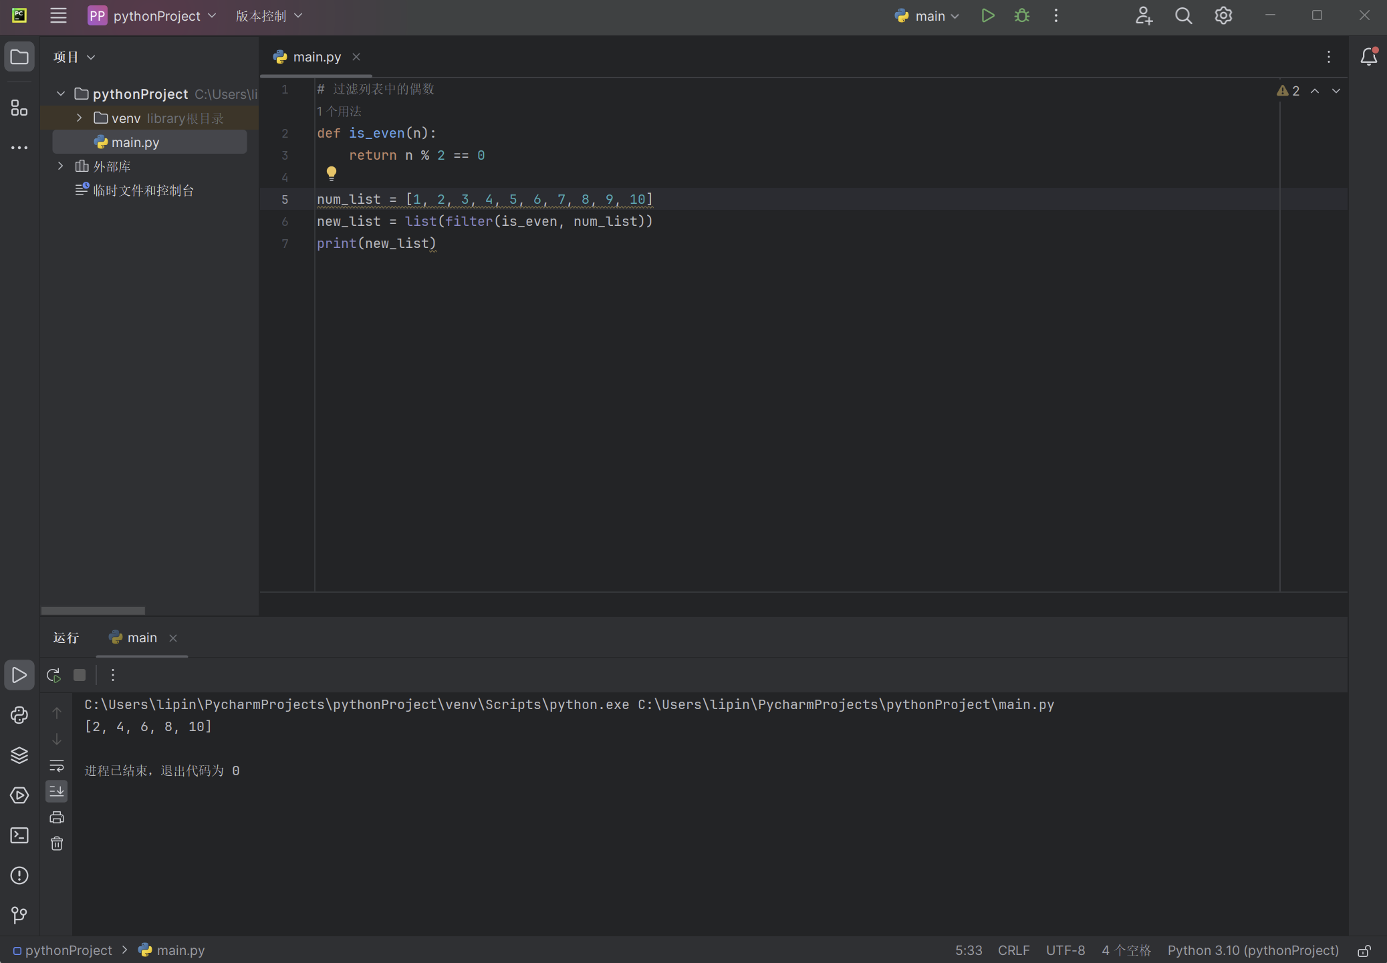Viewport: 1387px width, 963px height.
Task: Change UTF-8 file encoding
Action: click(1065, 950)
